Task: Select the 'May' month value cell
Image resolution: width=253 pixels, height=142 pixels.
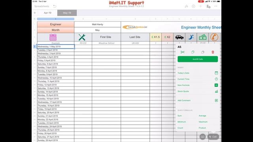Action: 98,30
